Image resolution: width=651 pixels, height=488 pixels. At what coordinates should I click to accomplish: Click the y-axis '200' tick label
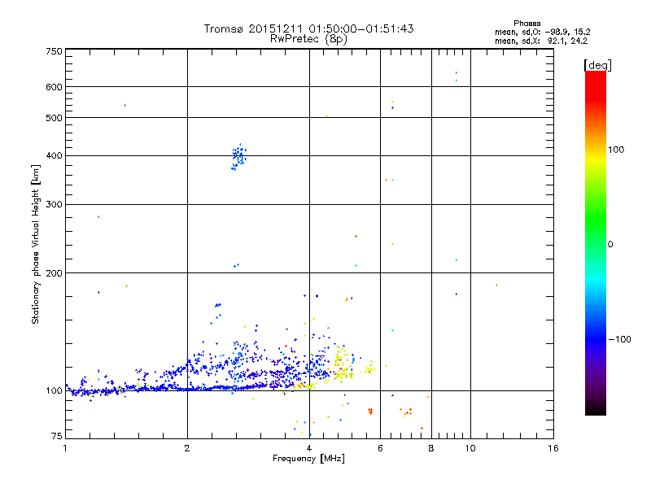[x=54, y=273]
